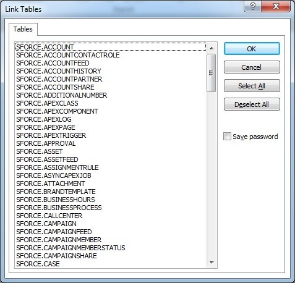
Task: Select SFORCE.CAMPAIGNMEMBERSTATUS table
Action: coord(111,248)
